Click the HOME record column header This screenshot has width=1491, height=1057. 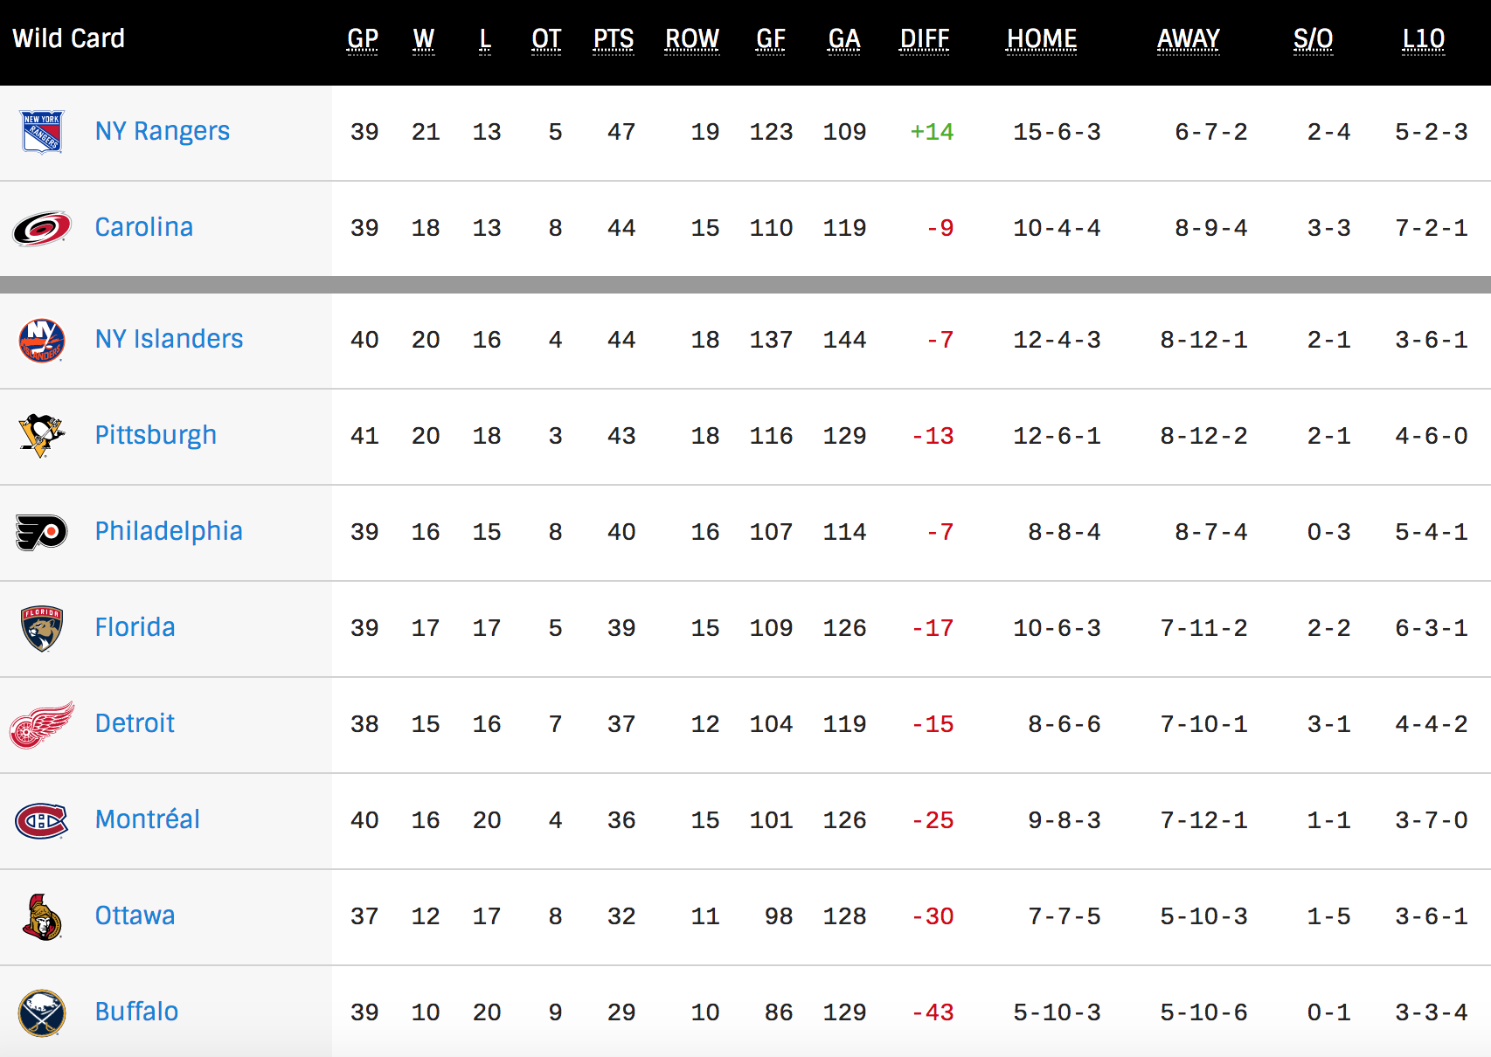pyautogui.click(x=1042, y=39)
